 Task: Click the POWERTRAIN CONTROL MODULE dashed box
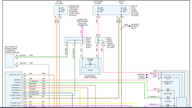tap(9, 61)
